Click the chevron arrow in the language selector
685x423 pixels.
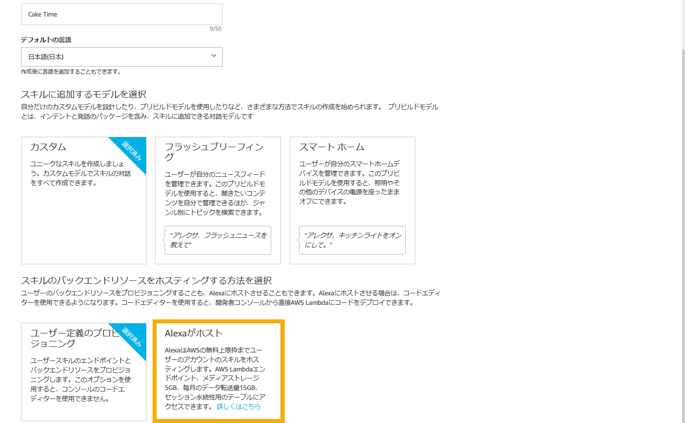(214, 56)
